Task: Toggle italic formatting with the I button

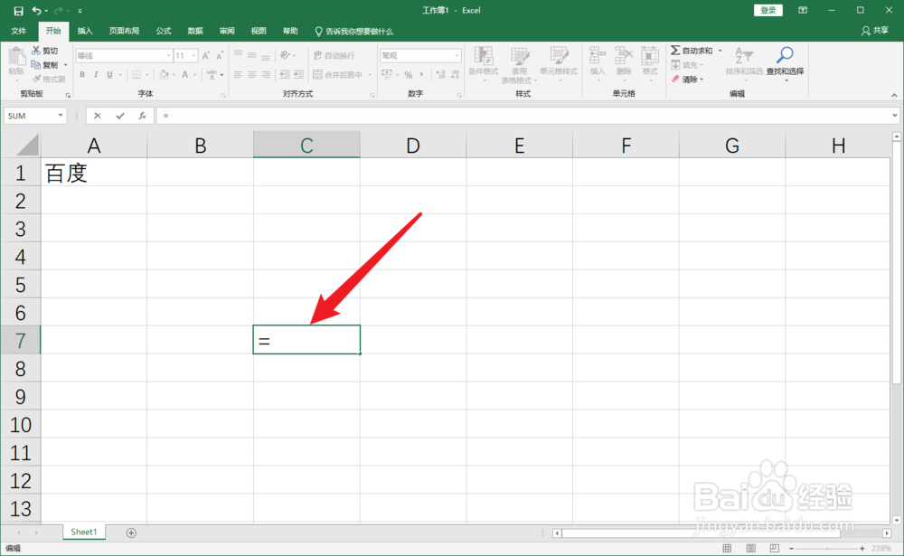Action: click(94, 74)
